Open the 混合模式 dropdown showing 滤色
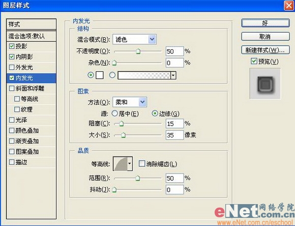Image resolution: width=295 pixels, height=226 pixels. point(134,39)
